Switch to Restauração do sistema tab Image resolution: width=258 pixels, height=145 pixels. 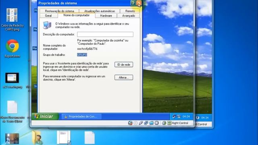tap(59, 11)
